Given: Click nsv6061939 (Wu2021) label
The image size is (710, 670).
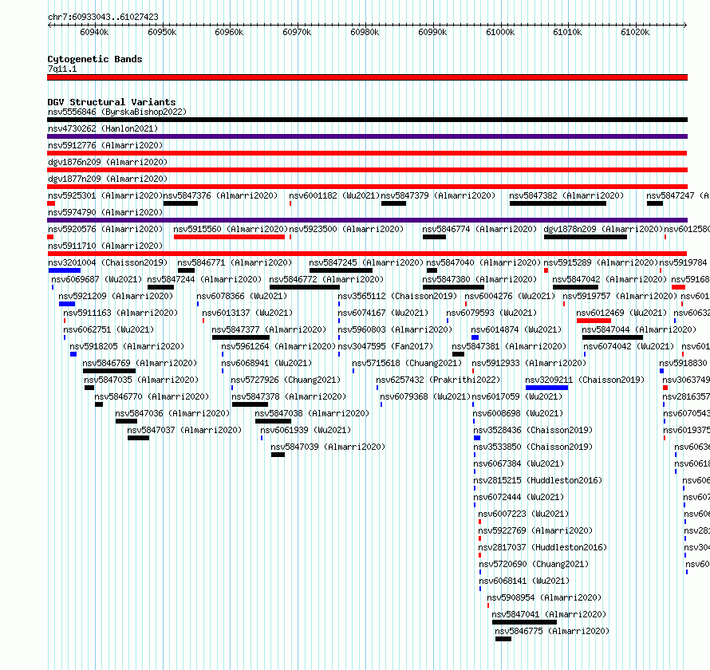Looking at the screenshot, I should (x=306, y=430).
